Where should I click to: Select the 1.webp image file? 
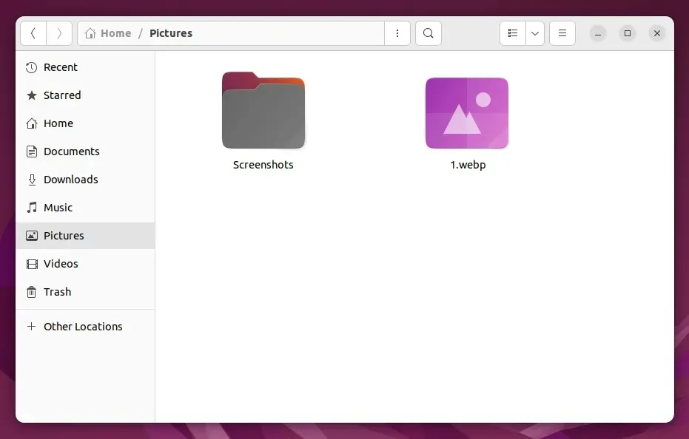[466, 112]
